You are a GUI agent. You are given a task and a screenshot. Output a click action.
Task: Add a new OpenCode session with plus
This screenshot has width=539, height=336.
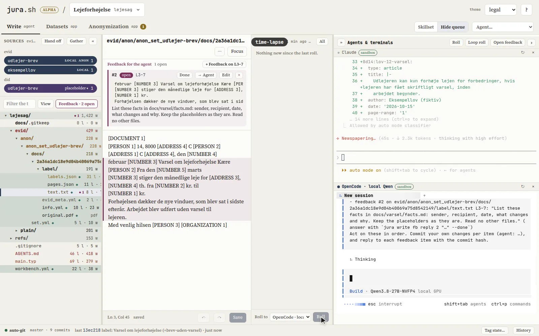point(424,196)
